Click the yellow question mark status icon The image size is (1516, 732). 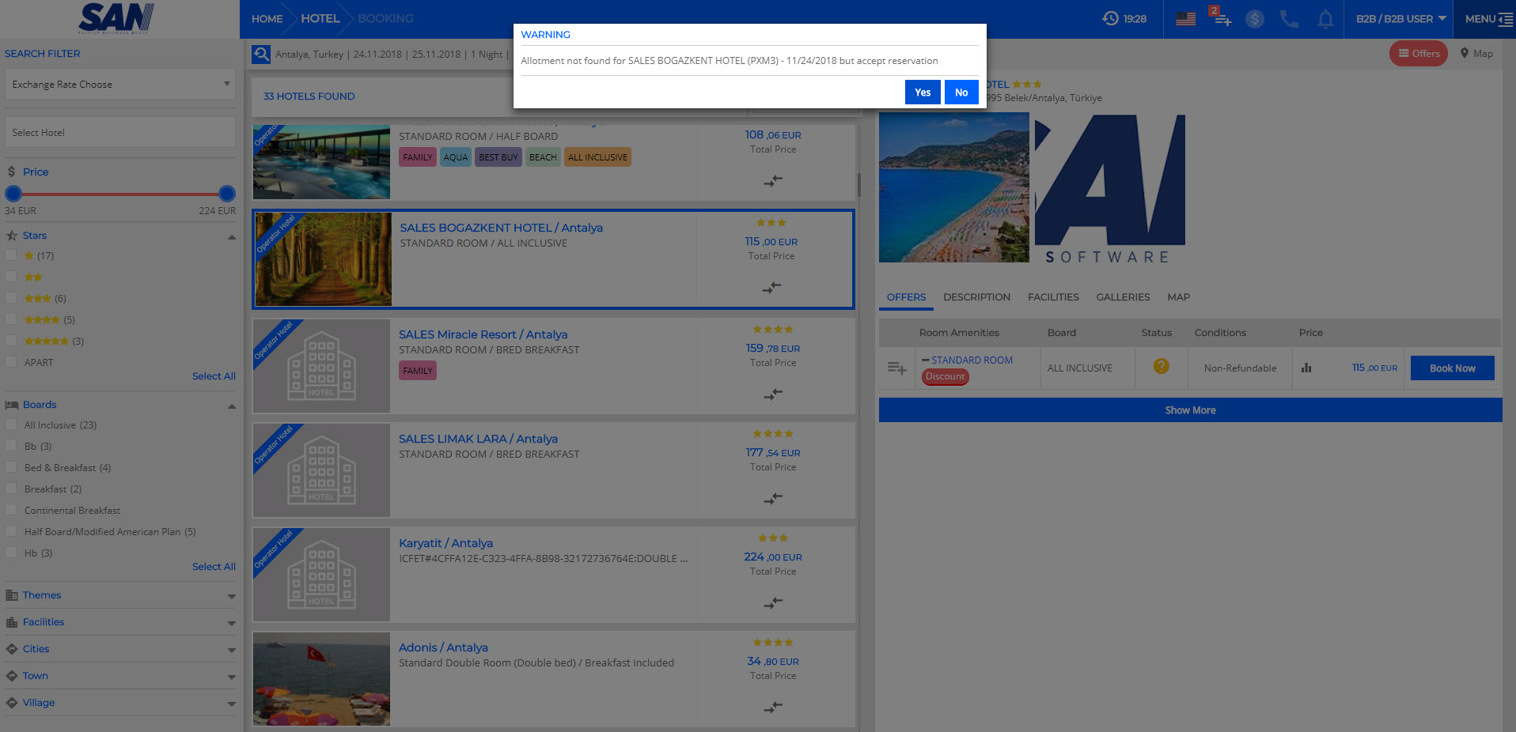coord(1161,366)
